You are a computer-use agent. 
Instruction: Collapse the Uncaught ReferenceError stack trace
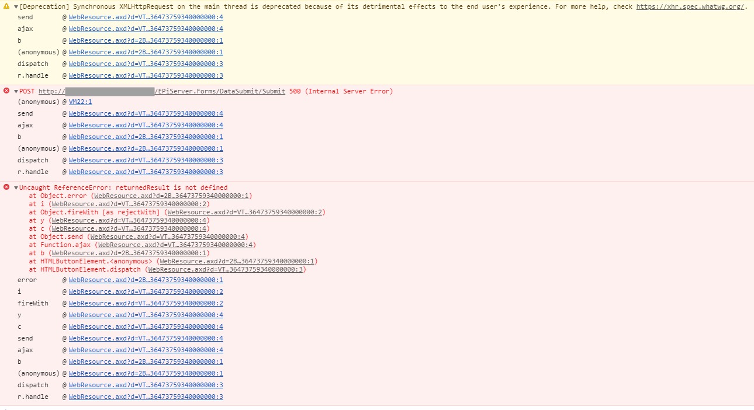tap(16, 188)
